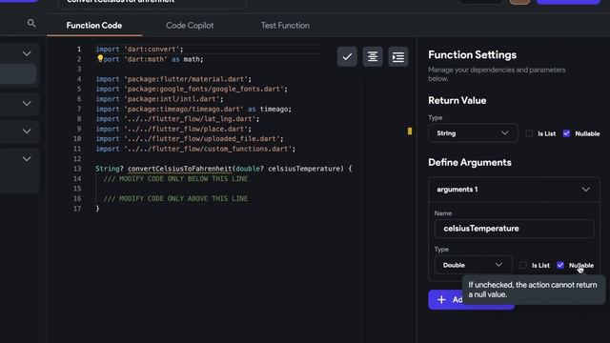Click the MODIFY CODE ONLY ABOVE THIS LINE comment
610x343 pixels.
[x=175, y=199]
